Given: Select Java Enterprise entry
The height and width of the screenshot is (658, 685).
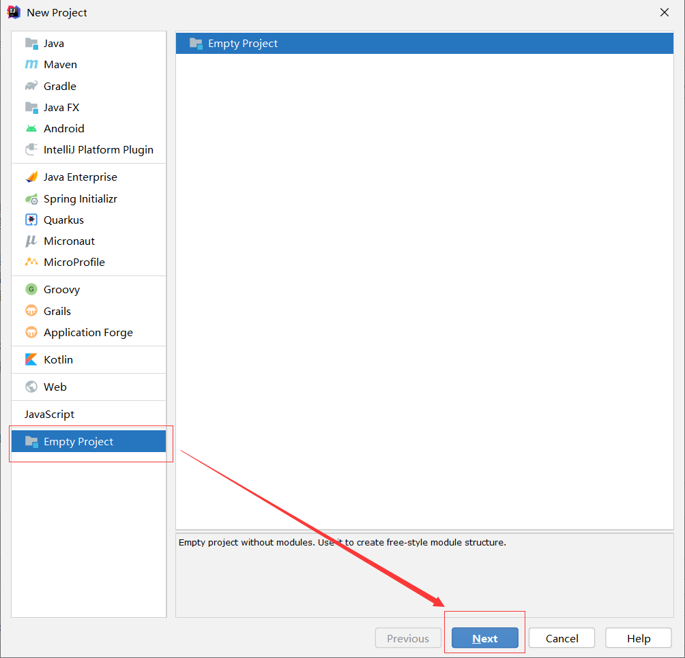Looking at the screenshot, I should click(x=89, y=177).
